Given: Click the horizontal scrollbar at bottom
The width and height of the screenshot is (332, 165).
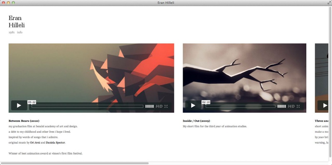Looking at the screenshot, I should (75, 163).
